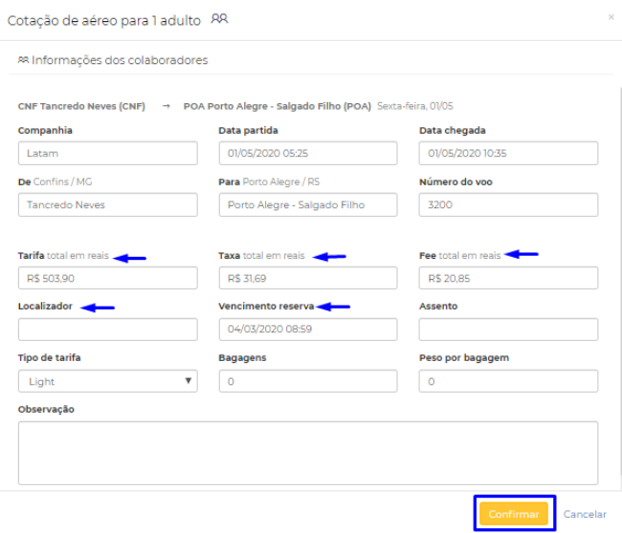This screenshot has width=622, height=533.
Task: Click the De Tancredo Neves airport field
Action: coord(108,204)
